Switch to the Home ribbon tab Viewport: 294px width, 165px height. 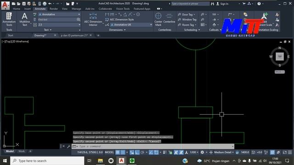pos(17,9)
